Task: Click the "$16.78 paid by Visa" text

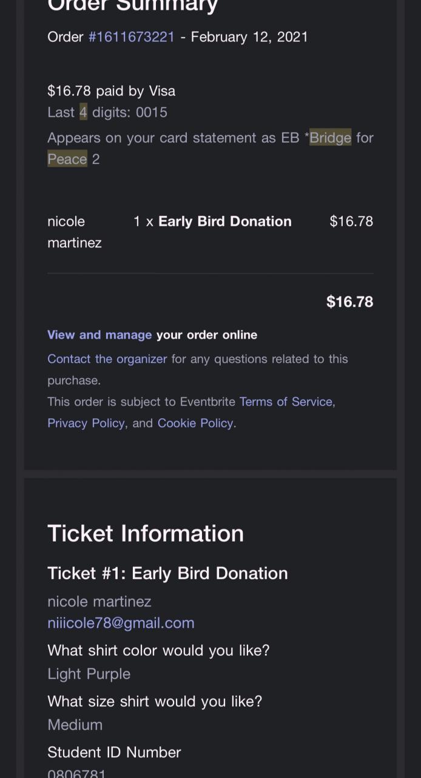Action: (x=111, y=91)
